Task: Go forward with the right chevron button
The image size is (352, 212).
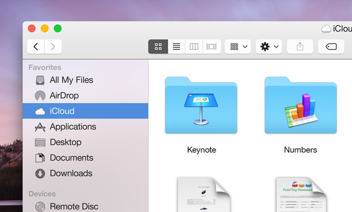Action: (x=53, y=47)
